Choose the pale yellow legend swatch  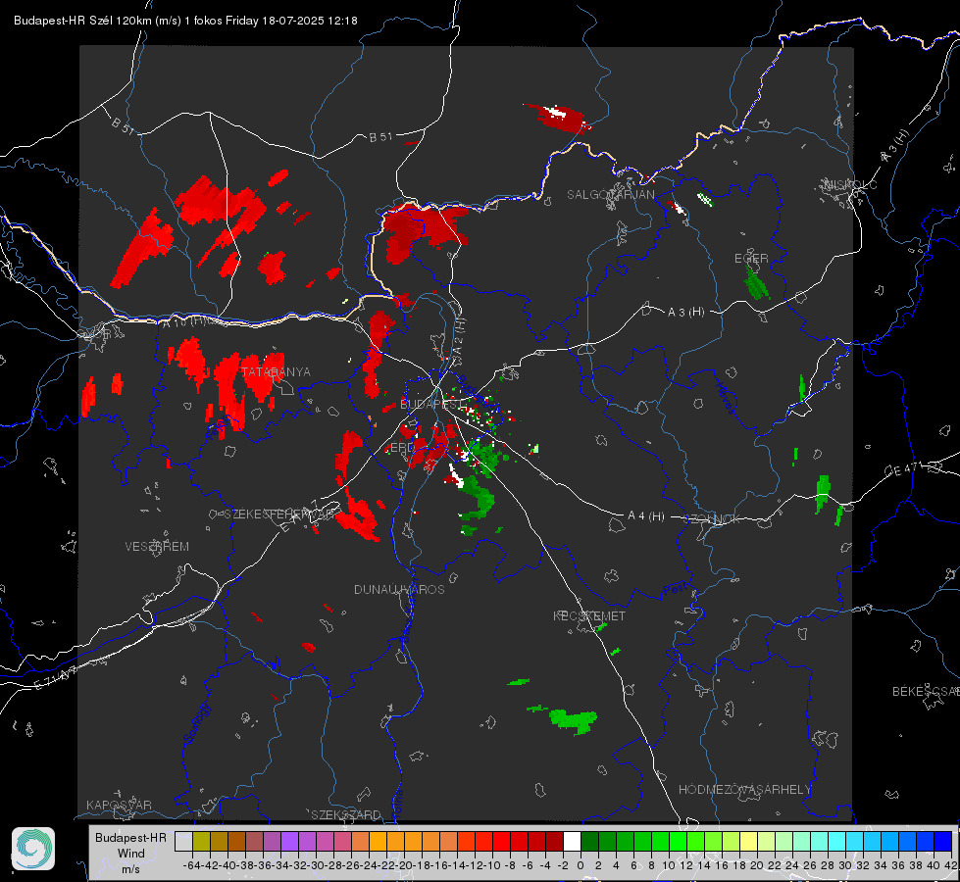(x=748, y=841)
